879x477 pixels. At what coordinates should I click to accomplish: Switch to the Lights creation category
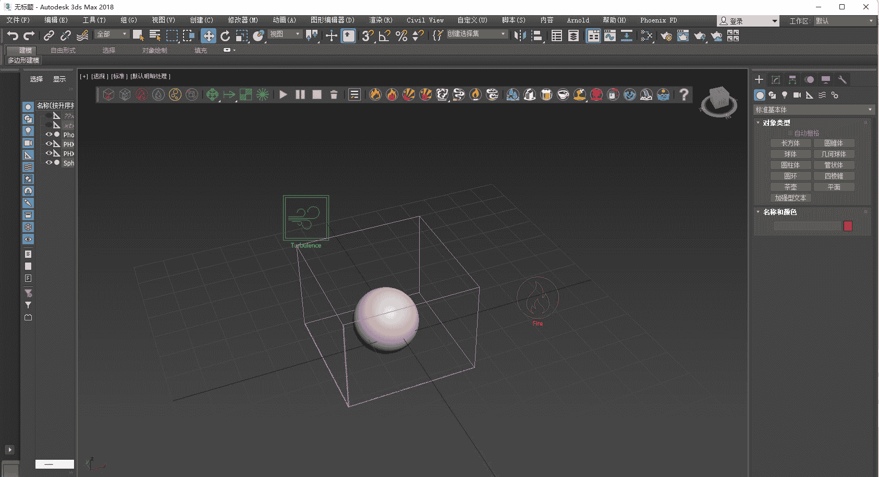coord(785,96)
